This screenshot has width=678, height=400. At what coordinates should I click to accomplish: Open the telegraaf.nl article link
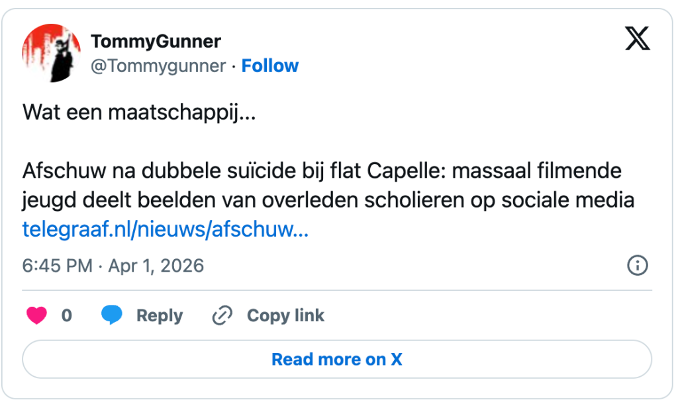(165, 229)
